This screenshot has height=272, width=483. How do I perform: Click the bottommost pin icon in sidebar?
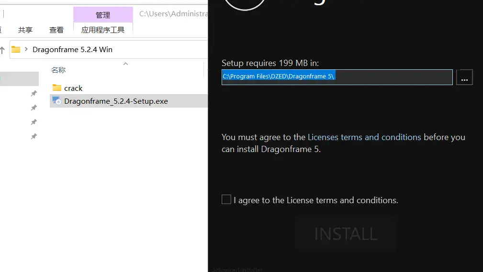tap(34, 137)
